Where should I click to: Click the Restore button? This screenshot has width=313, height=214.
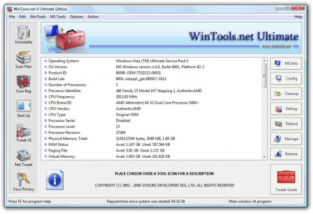(286, 154)
